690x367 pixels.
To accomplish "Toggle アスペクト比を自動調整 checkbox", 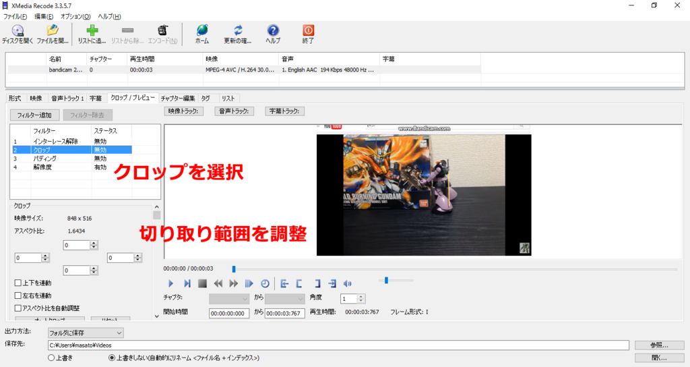I will click(x=18, y=308).
